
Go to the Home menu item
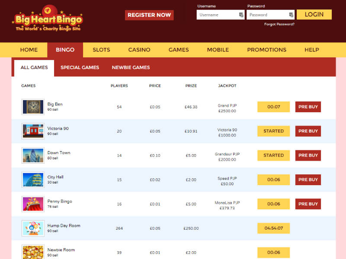click(x=29, y=50)
